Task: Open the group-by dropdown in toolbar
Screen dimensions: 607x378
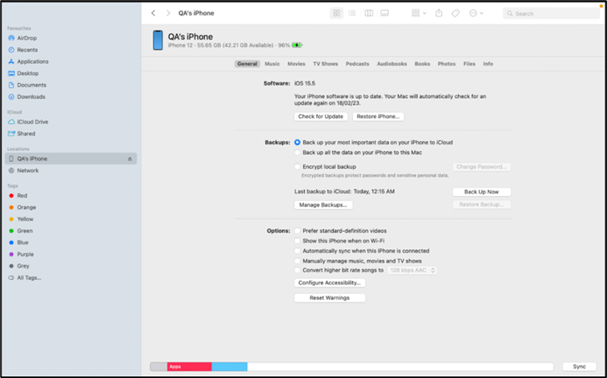Action: [x=419, y=13]
